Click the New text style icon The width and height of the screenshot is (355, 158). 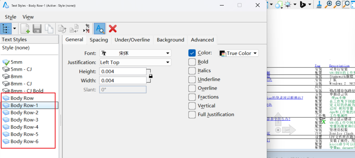(x=25, y=28)
